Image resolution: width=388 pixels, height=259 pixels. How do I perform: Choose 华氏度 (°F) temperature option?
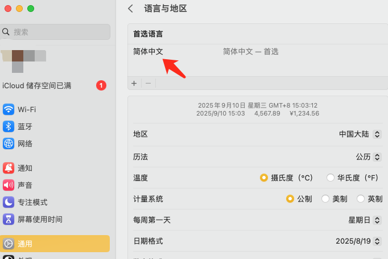331,178
